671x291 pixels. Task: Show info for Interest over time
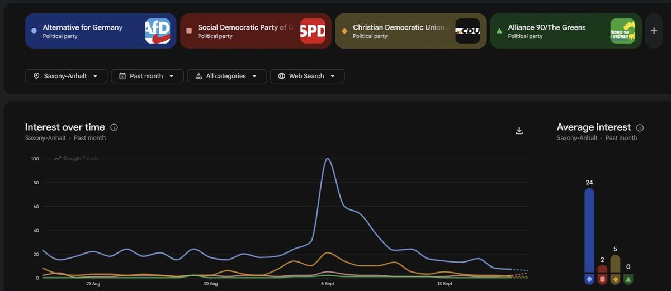tap(114, 127)
